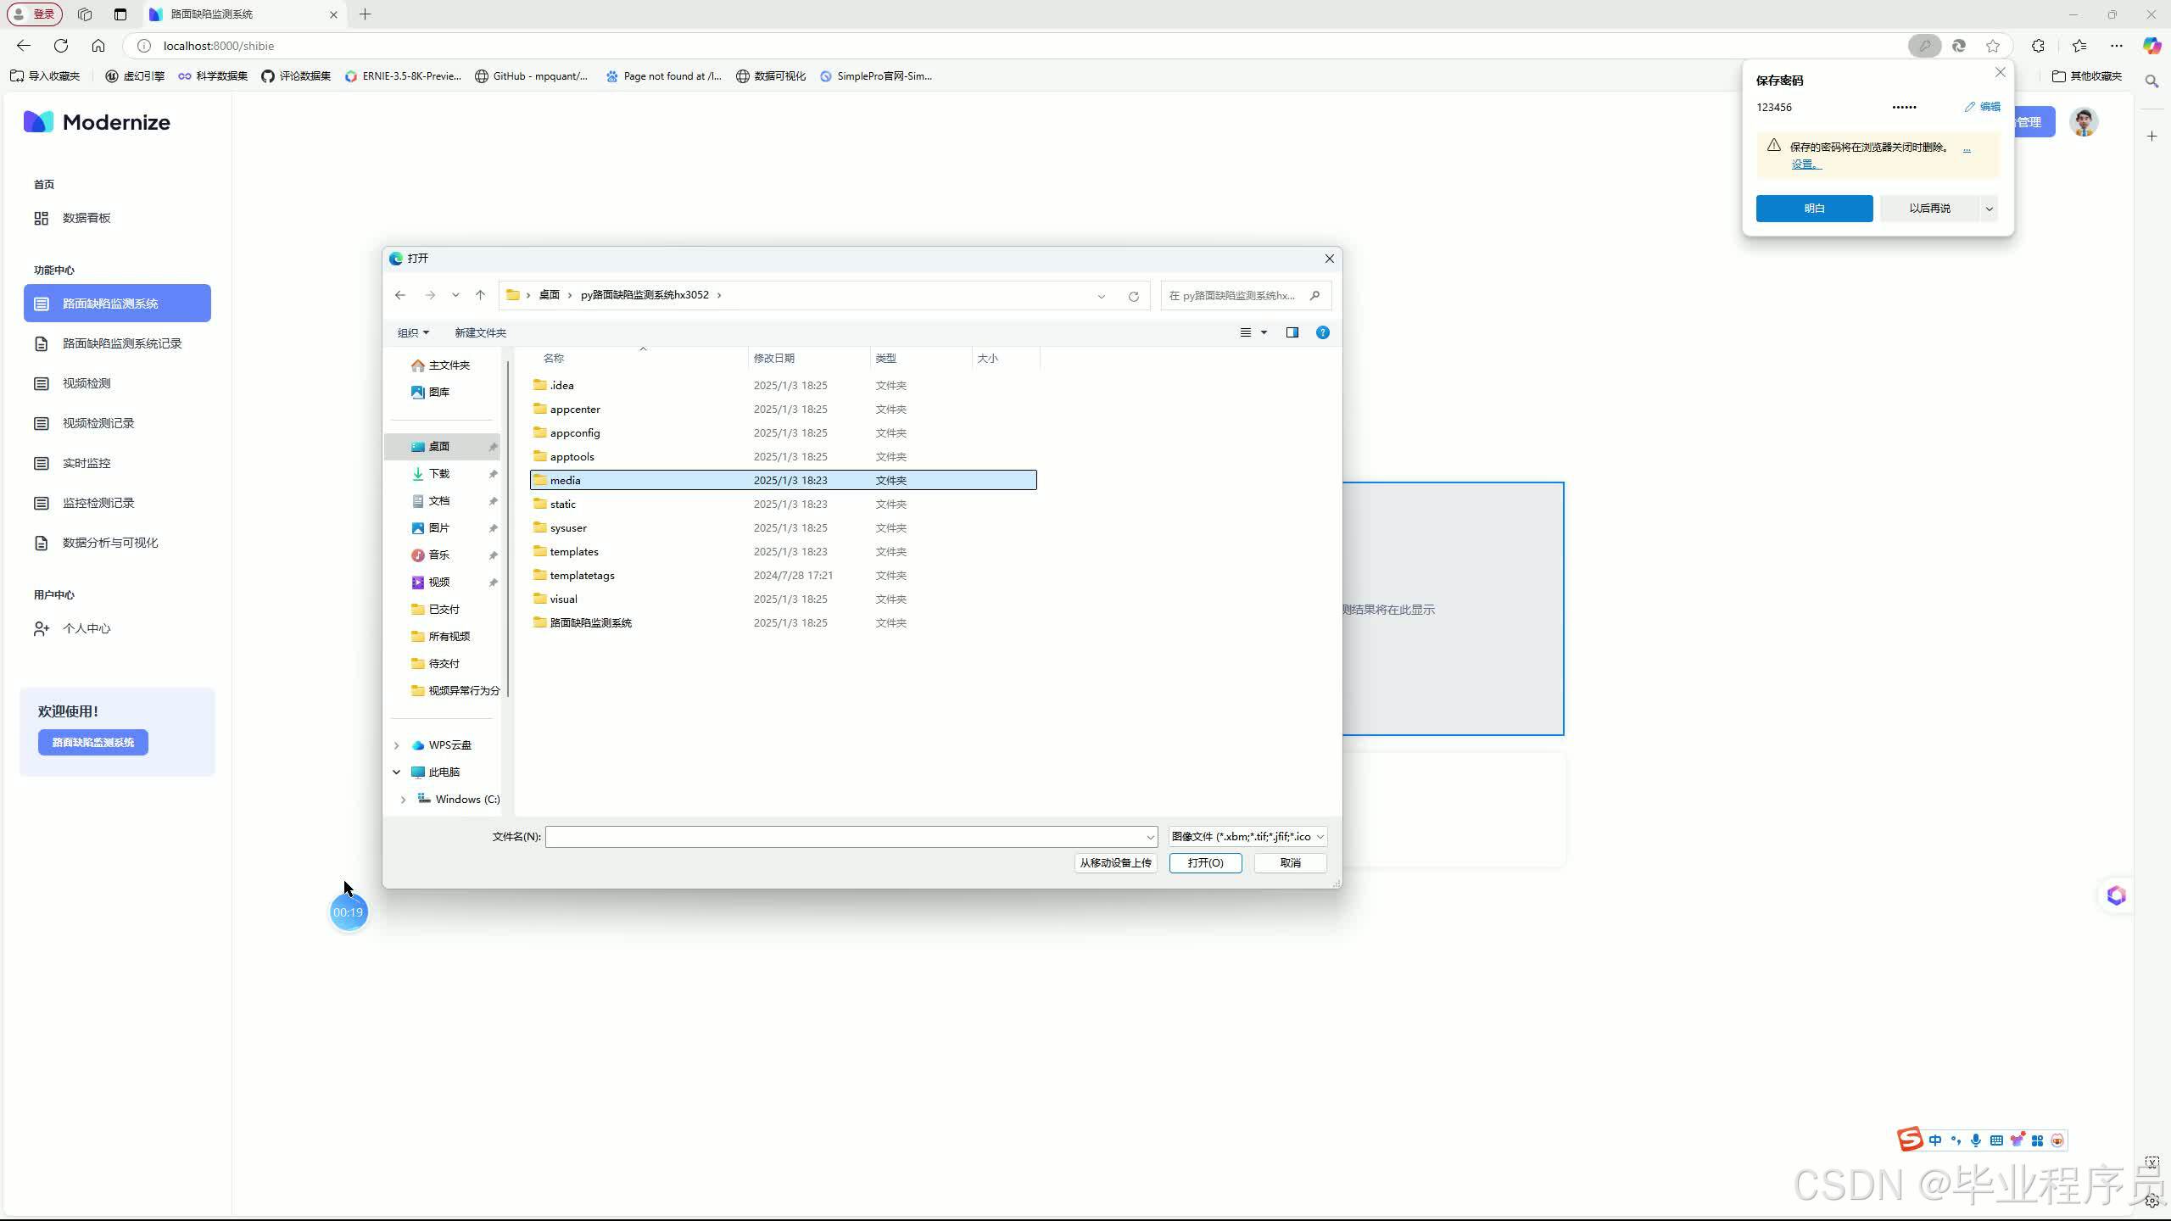
Task: Click the user avatar in page header
Action: coord(2084,122)
